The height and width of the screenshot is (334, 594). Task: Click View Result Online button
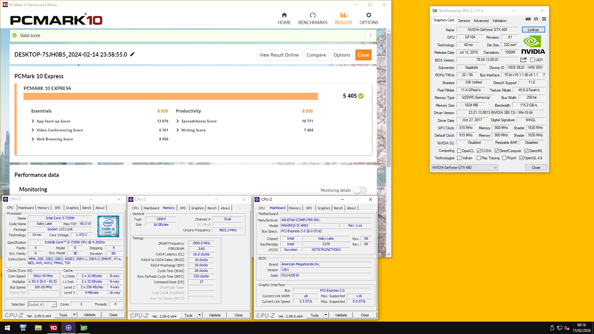tap(279, 55)
